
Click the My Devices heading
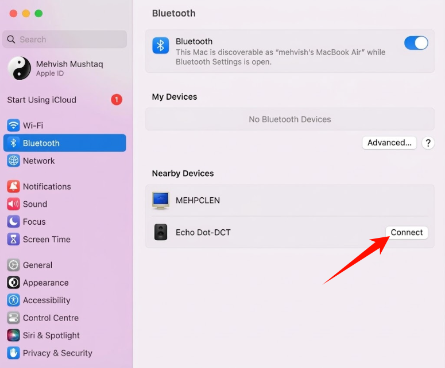point(174,97)
